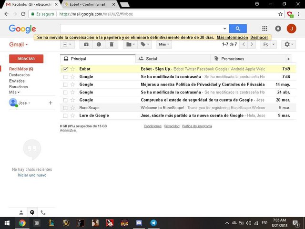Open Google notifications bell

278,29
